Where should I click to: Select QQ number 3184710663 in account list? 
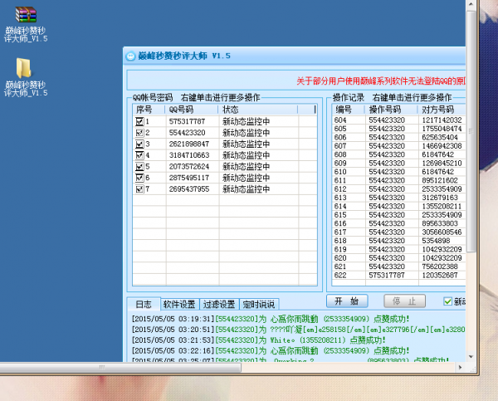189,155
